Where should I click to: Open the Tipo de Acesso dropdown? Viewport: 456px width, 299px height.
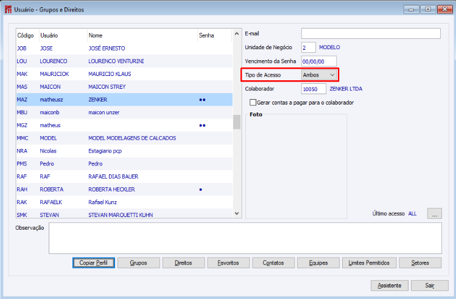[319, 75]
